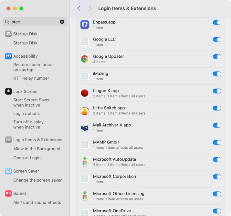Go back using the back chevron
This screenshot has width=231, height=216.
click(79, 8)
